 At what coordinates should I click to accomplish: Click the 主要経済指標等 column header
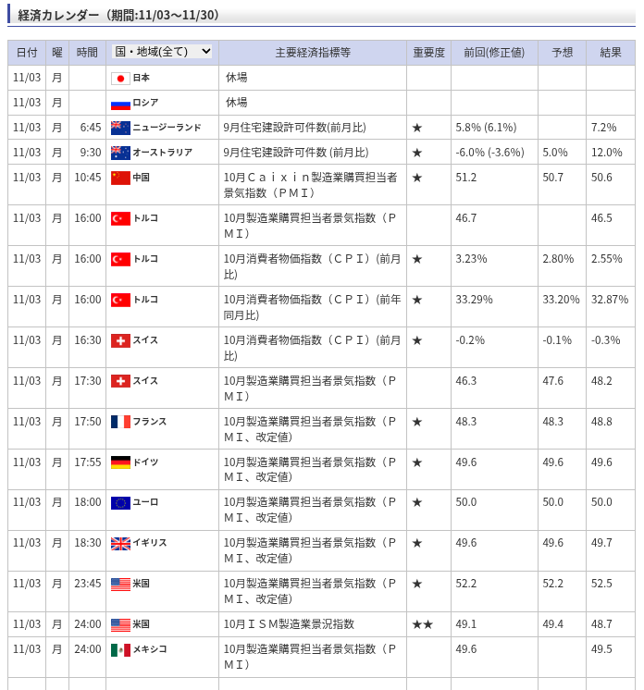click(313, 53)
